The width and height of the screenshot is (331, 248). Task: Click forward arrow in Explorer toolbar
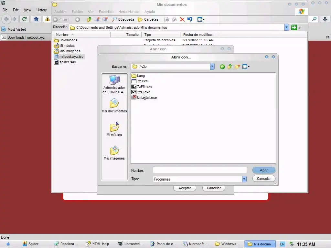coord(78,19)
